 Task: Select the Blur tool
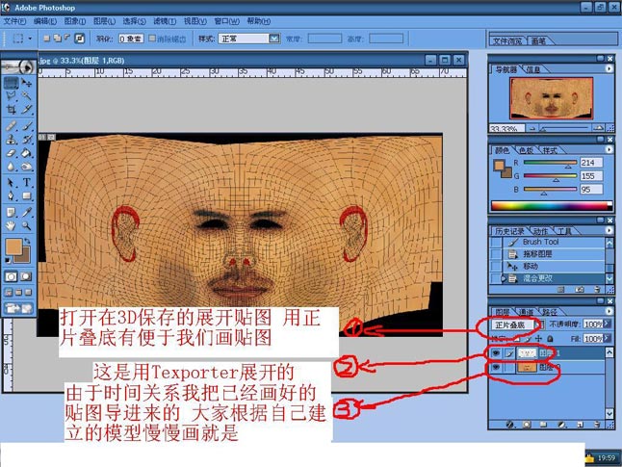click(12, 167)
